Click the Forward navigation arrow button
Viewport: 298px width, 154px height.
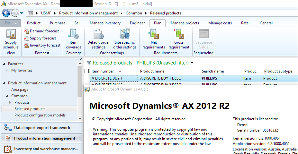point(15,13)
